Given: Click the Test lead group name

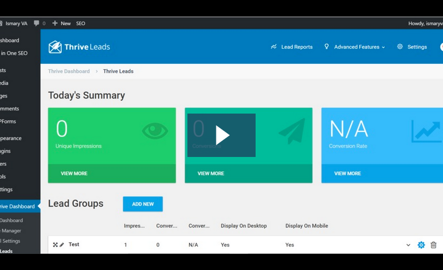Looking at the screenshot, I should click(74, 244).
